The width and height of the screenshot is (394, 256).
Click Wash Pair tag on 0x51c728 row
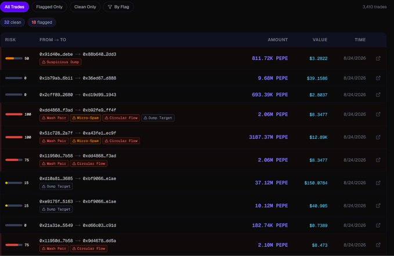54,141
